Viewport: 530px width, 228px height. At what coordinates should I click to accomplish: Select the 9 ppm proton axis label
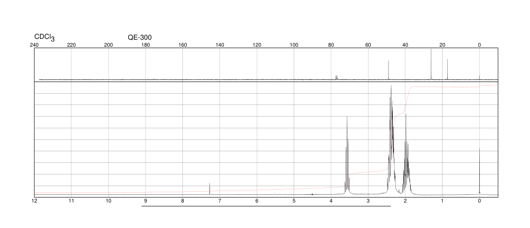tap(145, 201)
